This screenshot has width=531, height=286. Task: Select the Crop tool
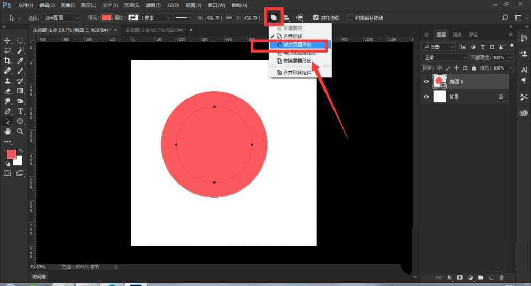point(8,60)
